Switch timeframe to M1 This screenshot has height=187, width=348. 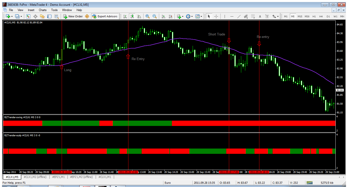[286, 16]
